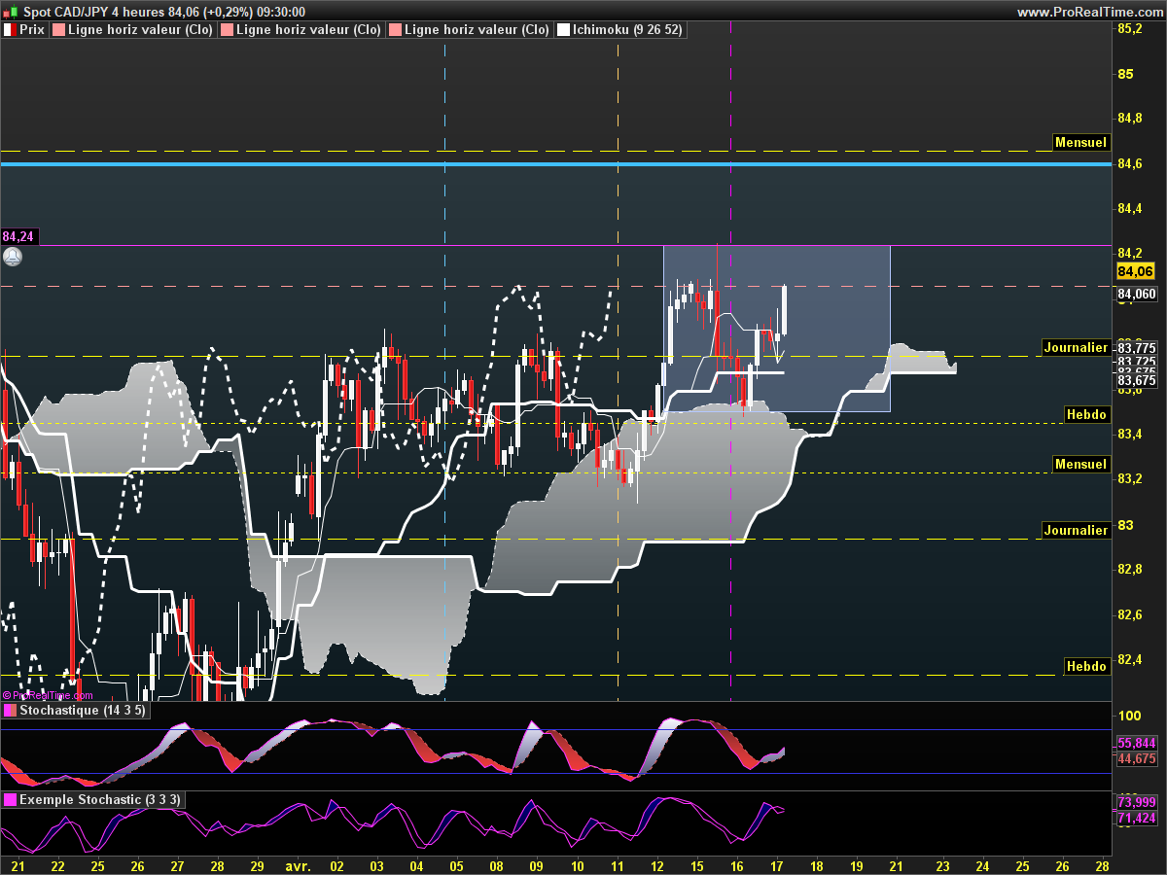Viewport: 1167px width, 875px height.
Task: Open the Exemple Stochastic (3 3 3) indicator label
Action: (91, 799)
